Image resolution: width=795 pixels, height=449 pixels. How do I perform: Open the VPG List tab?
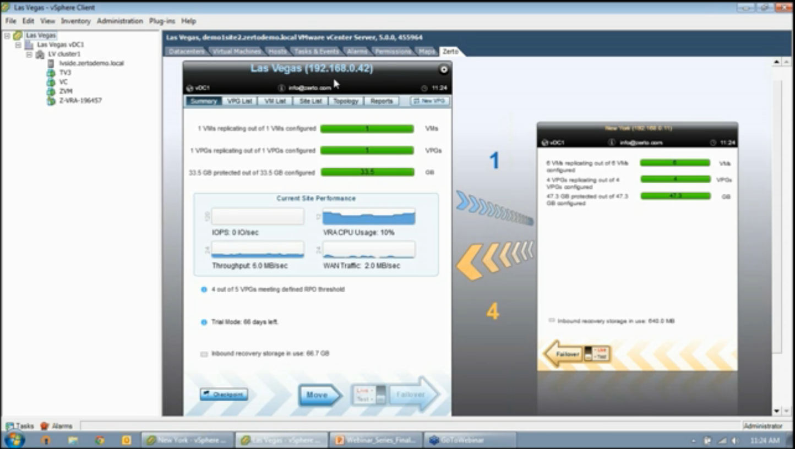[239, 101]
